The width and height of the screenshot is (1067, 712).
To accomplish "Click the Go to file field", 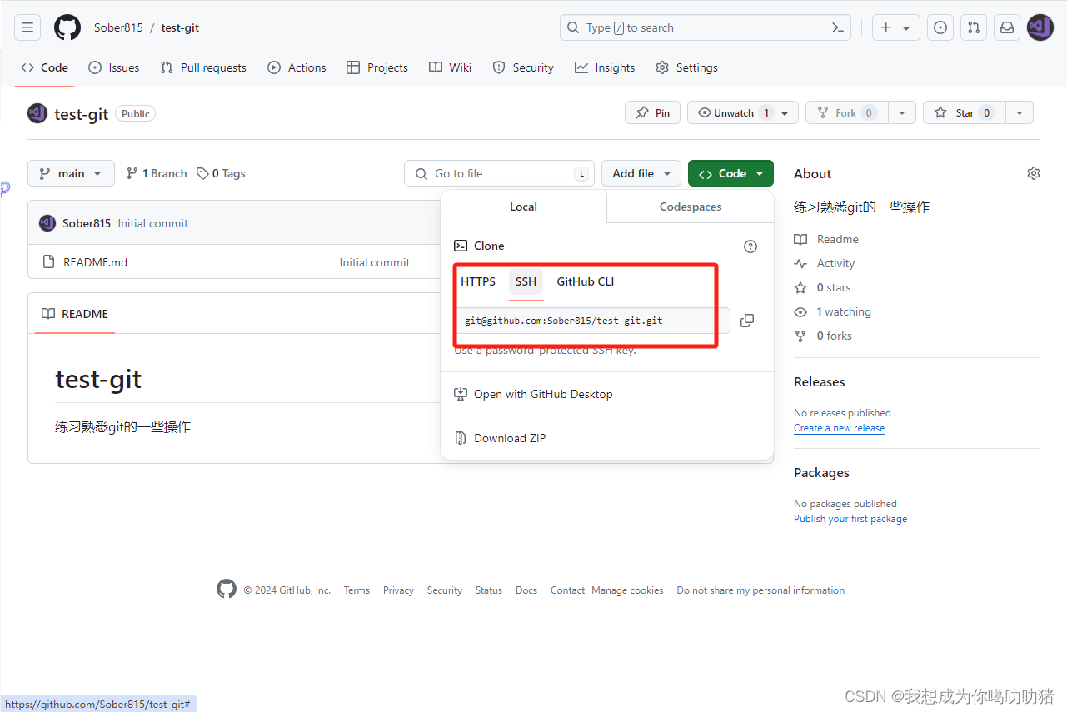I will (500, 173).
